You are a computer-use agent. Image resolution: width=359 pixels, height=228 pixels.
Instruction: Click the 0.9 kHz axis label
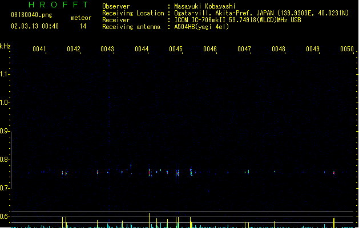pos(5,131)
